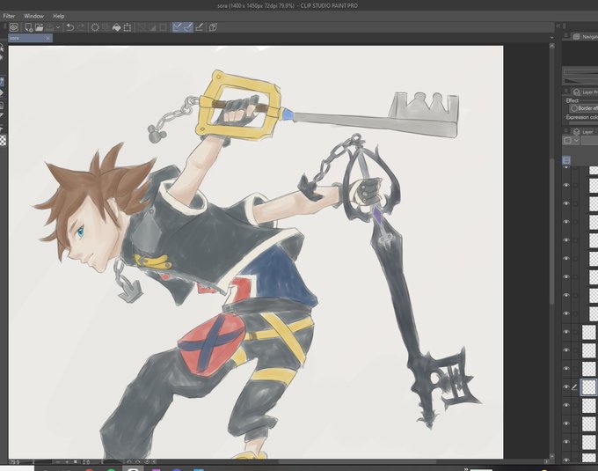Undo the last action
Image resolution: width=598 pixels, height=471 pixels.
[70, 27]
